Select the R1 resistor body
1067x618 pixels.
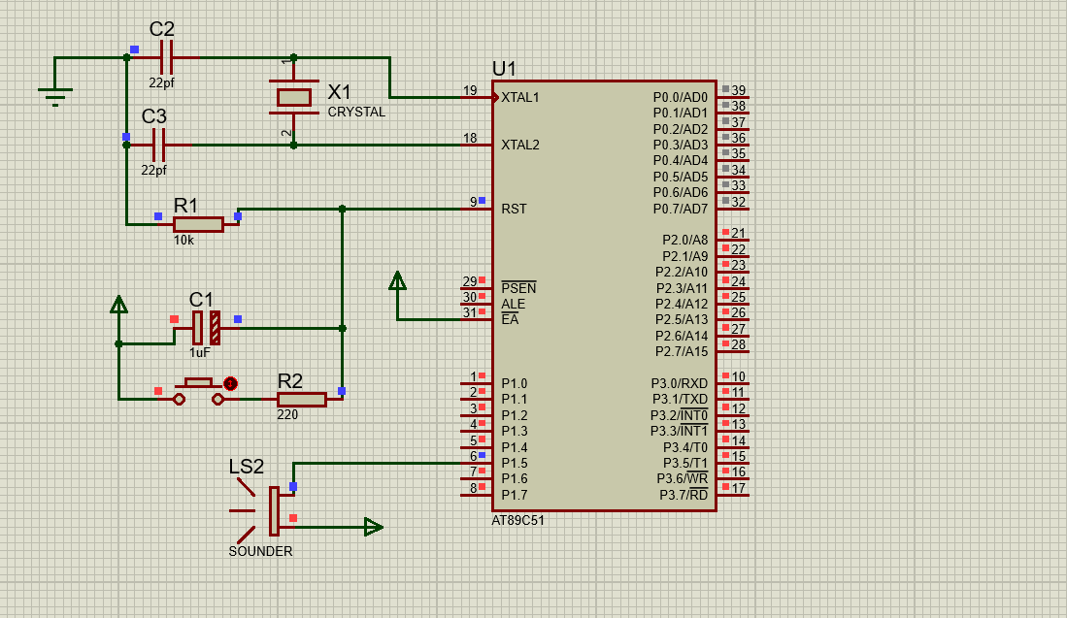coord(198,224)
